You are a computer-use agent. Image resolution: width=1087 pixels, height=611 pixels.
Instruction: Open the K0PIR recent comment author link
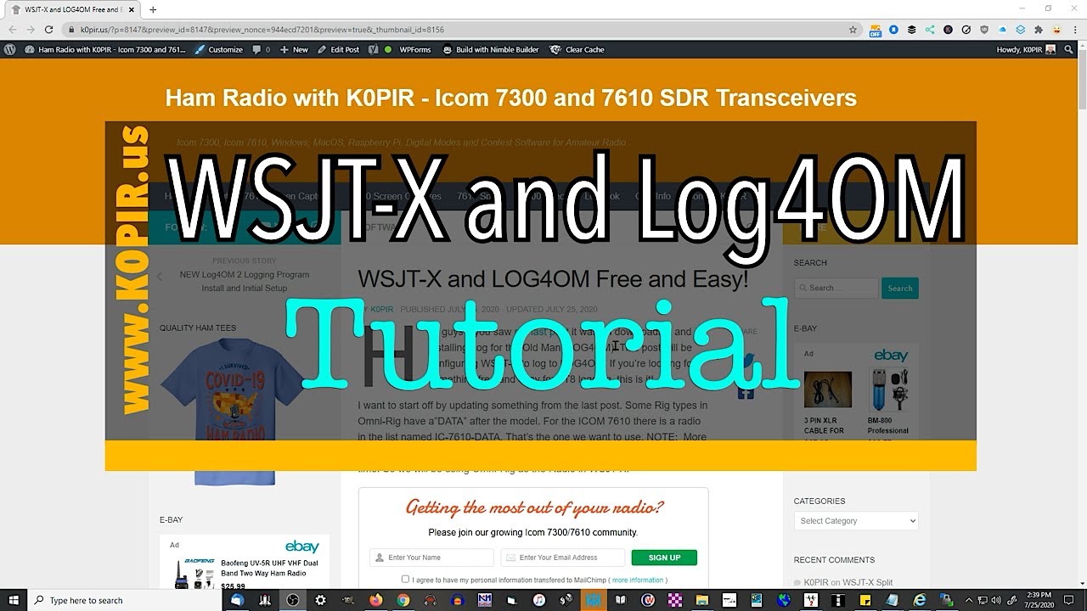click(x=816, y=582)
